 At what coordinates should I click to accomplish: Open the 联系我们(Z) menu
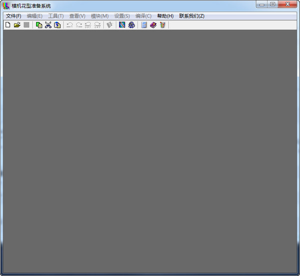191,16
